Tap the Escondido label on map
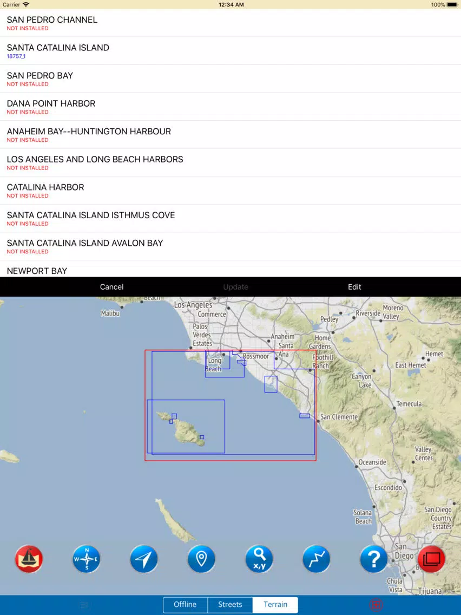Image resolution: width=461 pixels, height=615 pixels. tap(388, 488)
